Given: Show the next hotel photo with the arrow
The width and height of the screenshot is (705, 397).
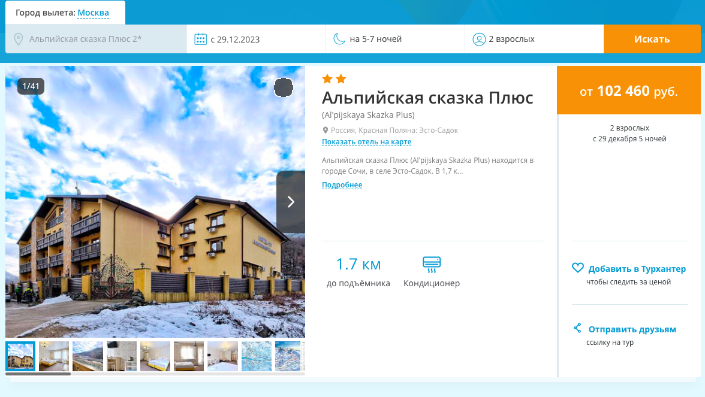Looking at the screenshot, I should click(291, 202).
